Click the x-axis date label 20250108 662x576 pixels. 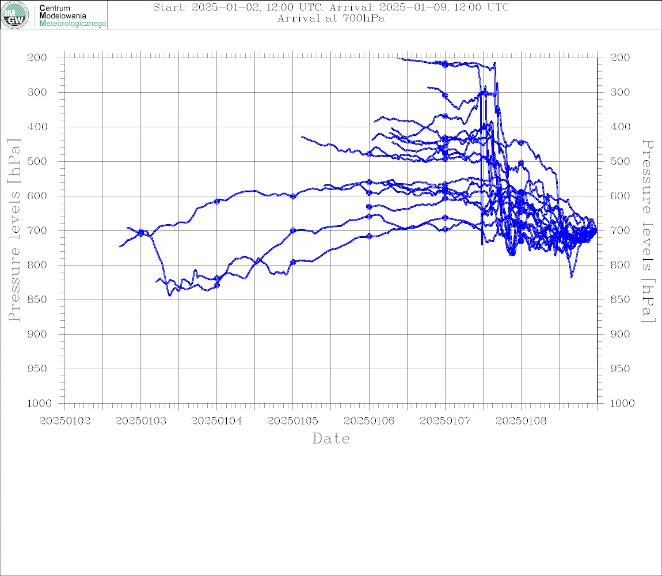pyautogui.click(x=521, y=421)
